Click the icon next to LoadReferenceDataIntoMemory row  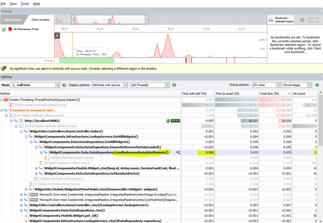tap(178, 153)
